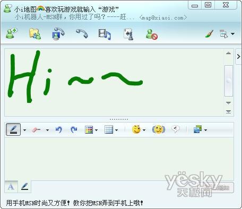Maximize the chat window
Screen dimensions: 242x209
pyautogui.click(x=208, y=5)
